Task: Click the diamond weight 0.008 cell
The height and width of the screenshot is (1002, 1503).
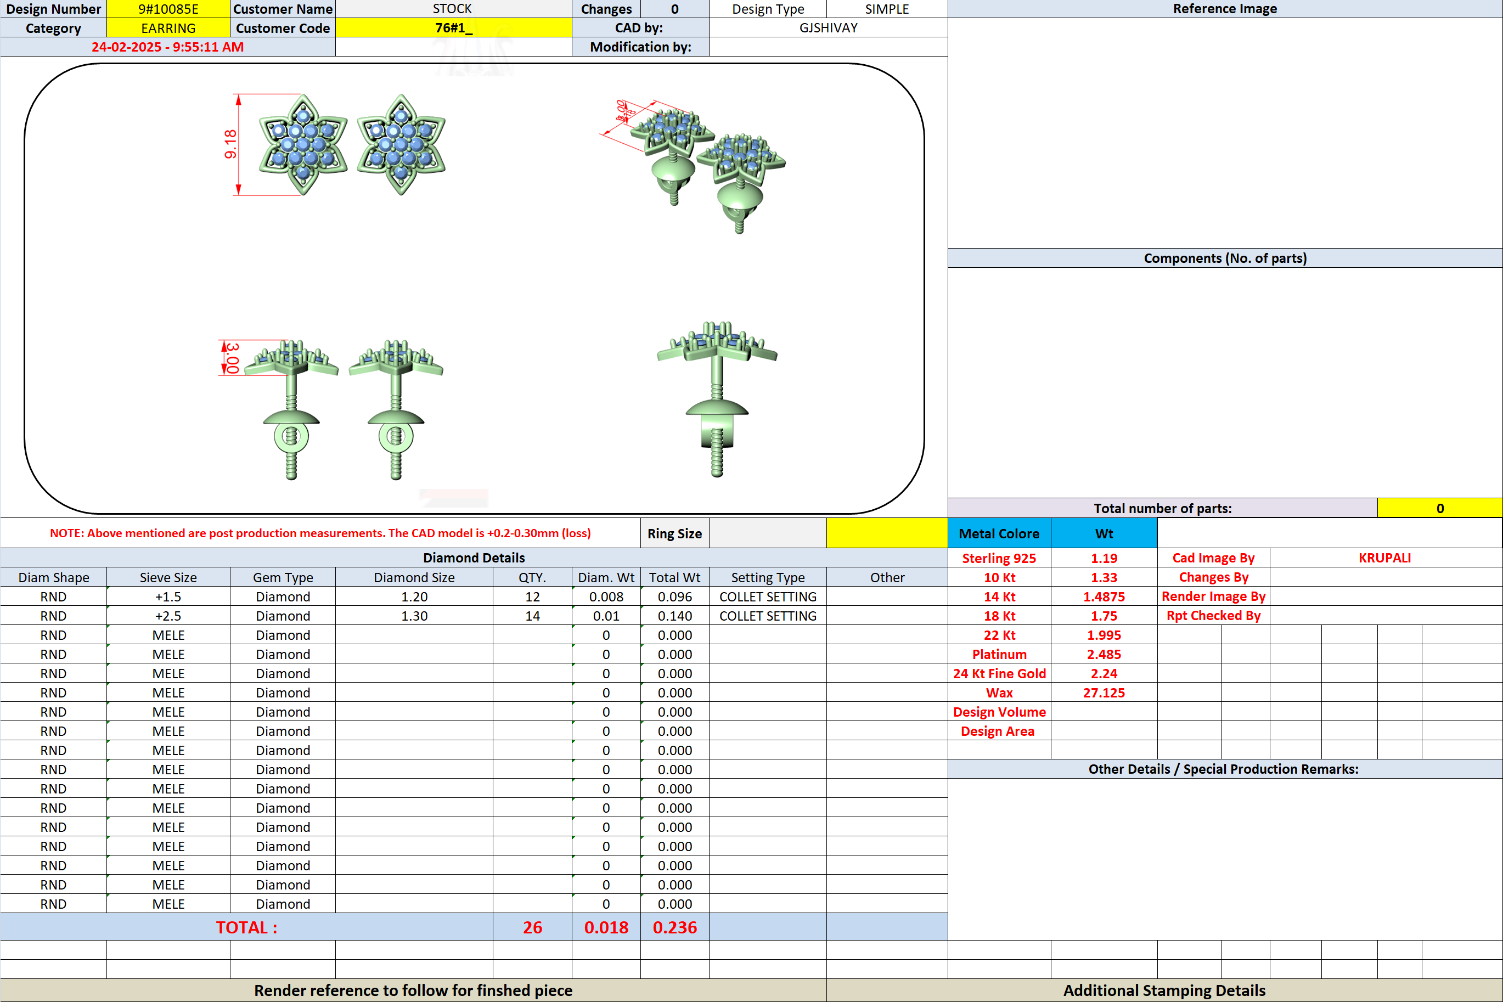Action: click(606, 596)
